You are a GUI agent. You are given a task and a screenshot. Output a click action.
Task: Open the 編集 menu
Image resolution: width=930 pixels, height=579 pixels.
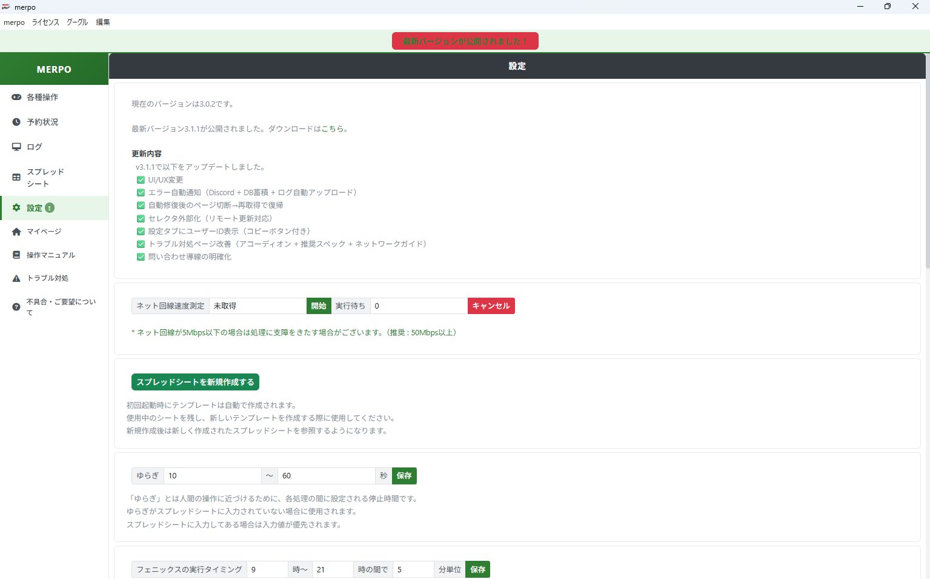(x=103, y=22)
